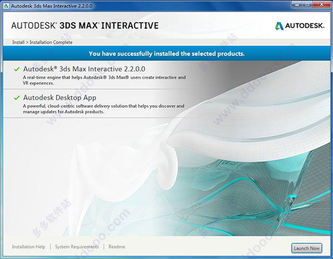Click the green checkmark beside 3ds Max Interactive 2.2.0.0

click(x=17, y=69)
